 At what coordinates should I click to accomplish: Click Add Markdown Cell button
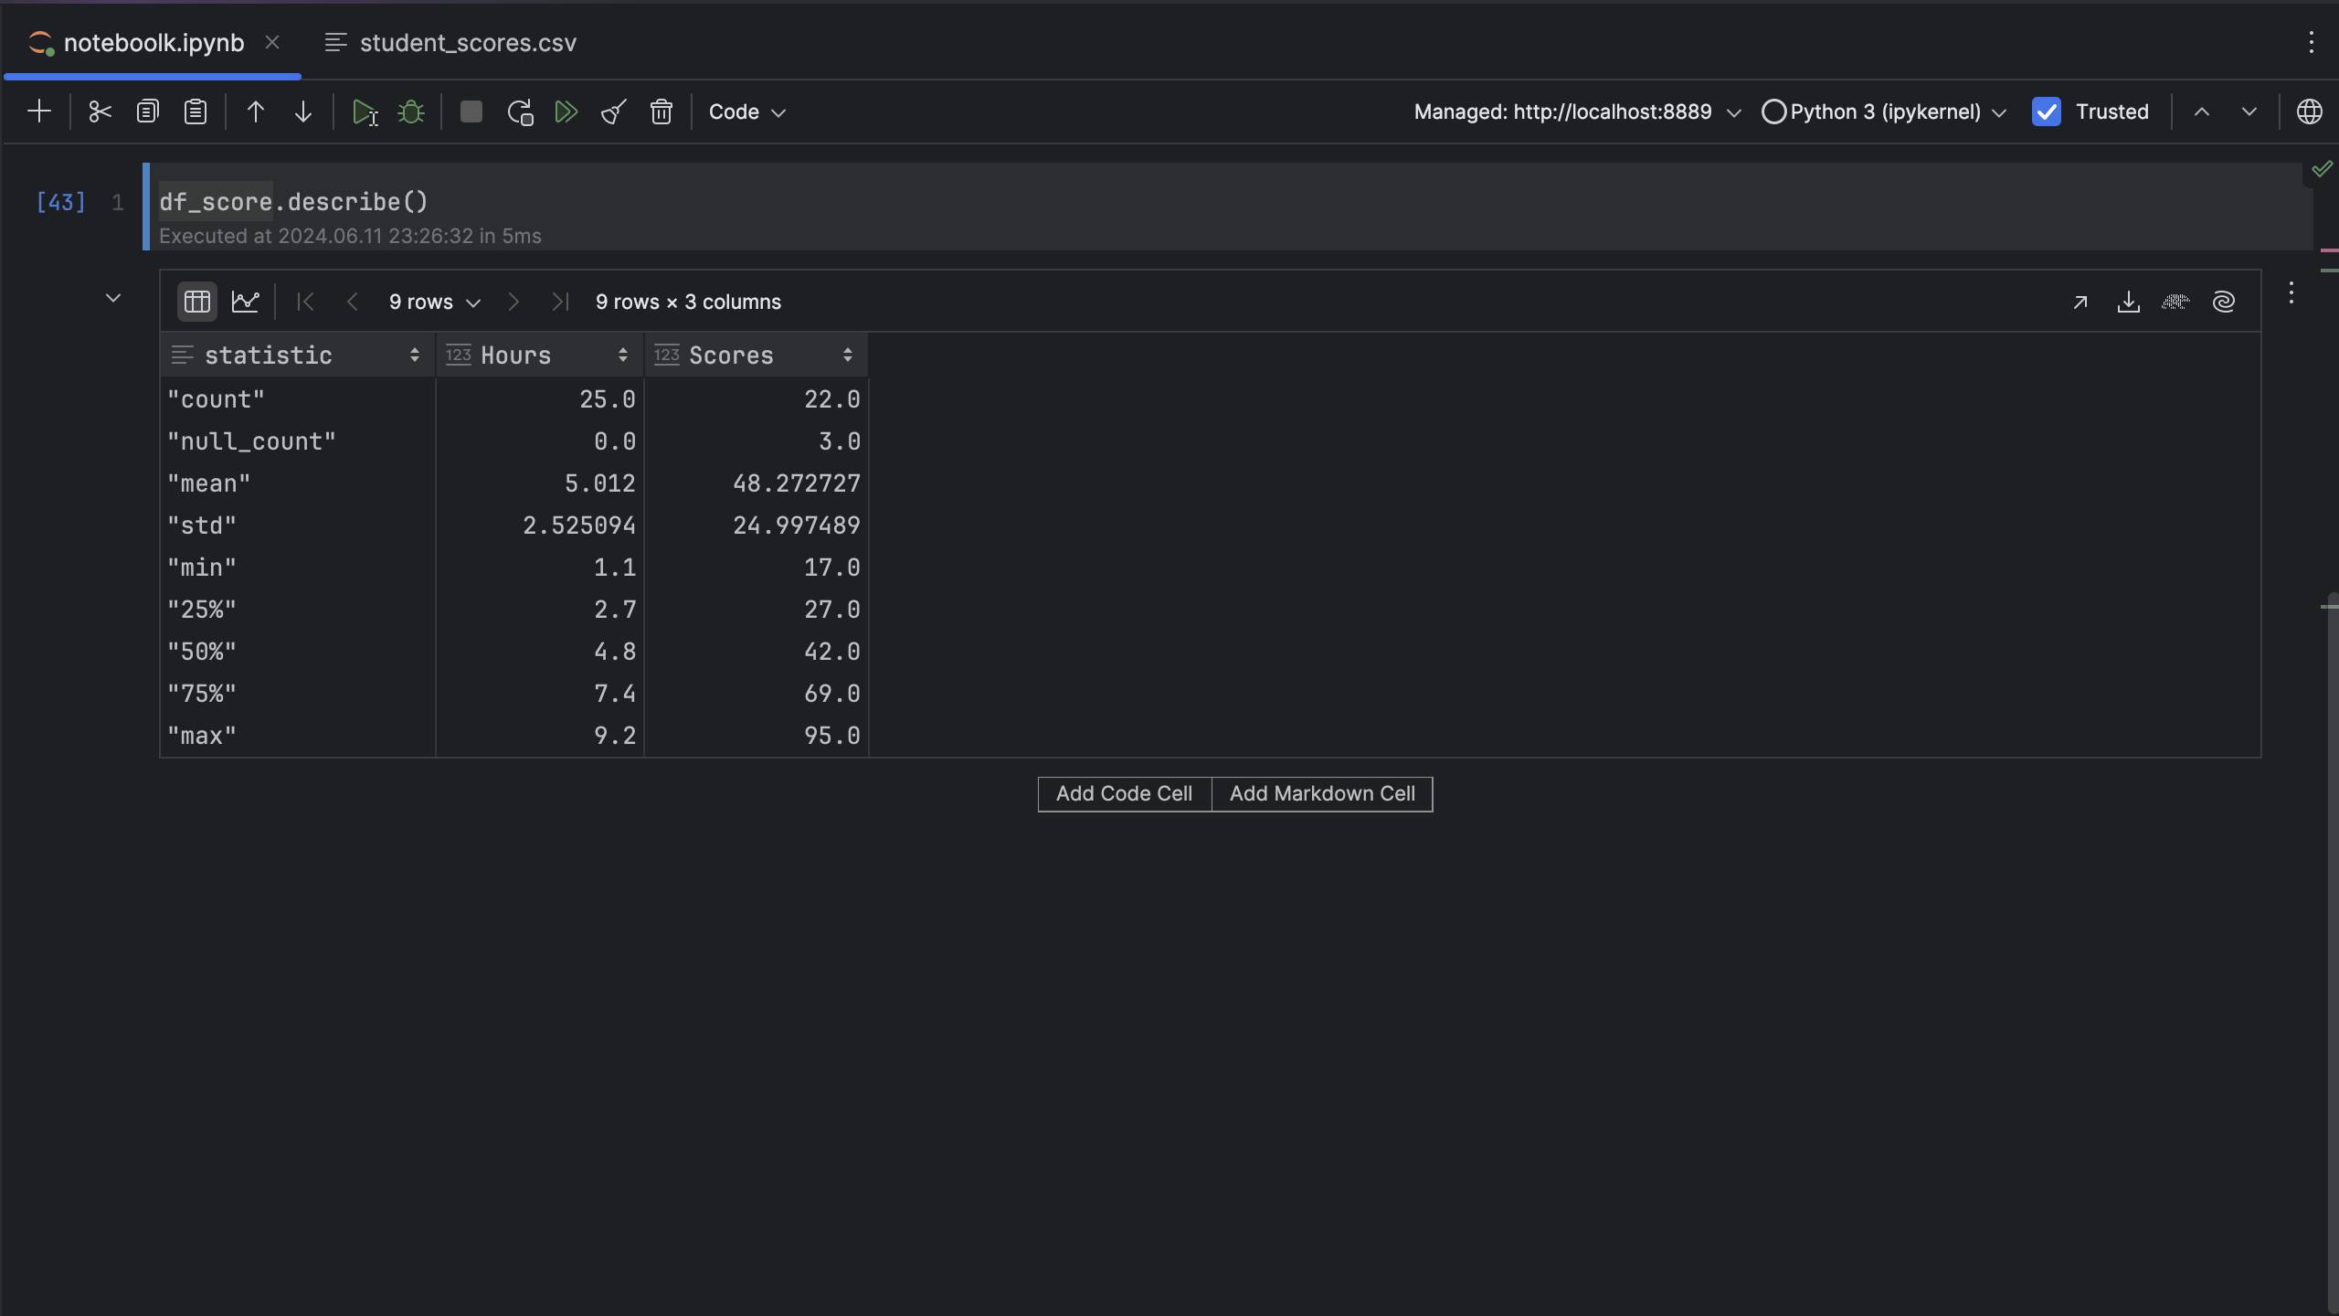point(1322,794)
